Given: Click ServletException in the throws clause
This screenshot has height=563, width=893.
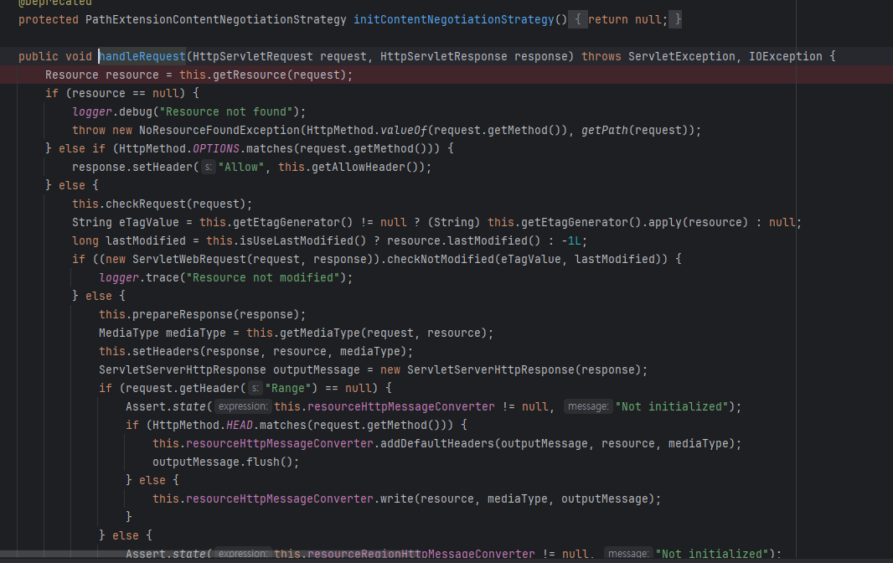Looking at the screenshot, I should [x=682, y=56].
